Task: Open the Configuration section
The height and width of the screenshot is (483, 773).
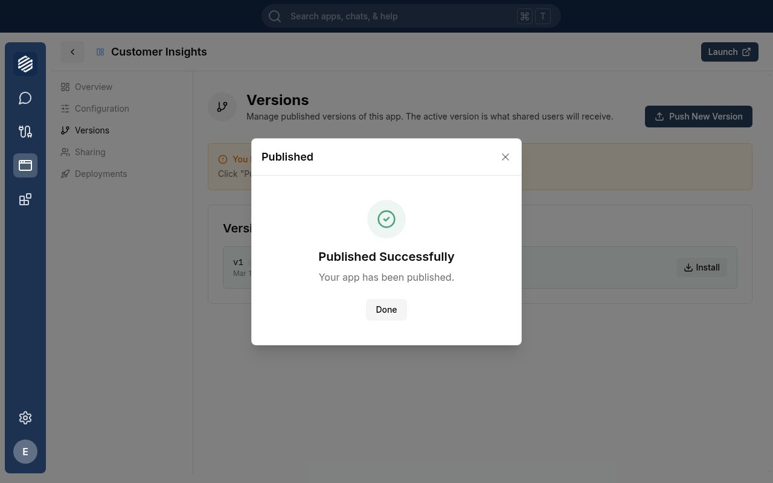Action: pyautogui.click(x=95, y=109)
